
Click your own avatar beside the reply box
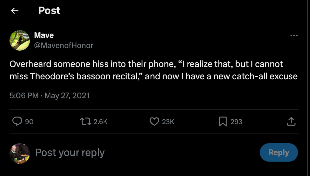coord(20,152)
